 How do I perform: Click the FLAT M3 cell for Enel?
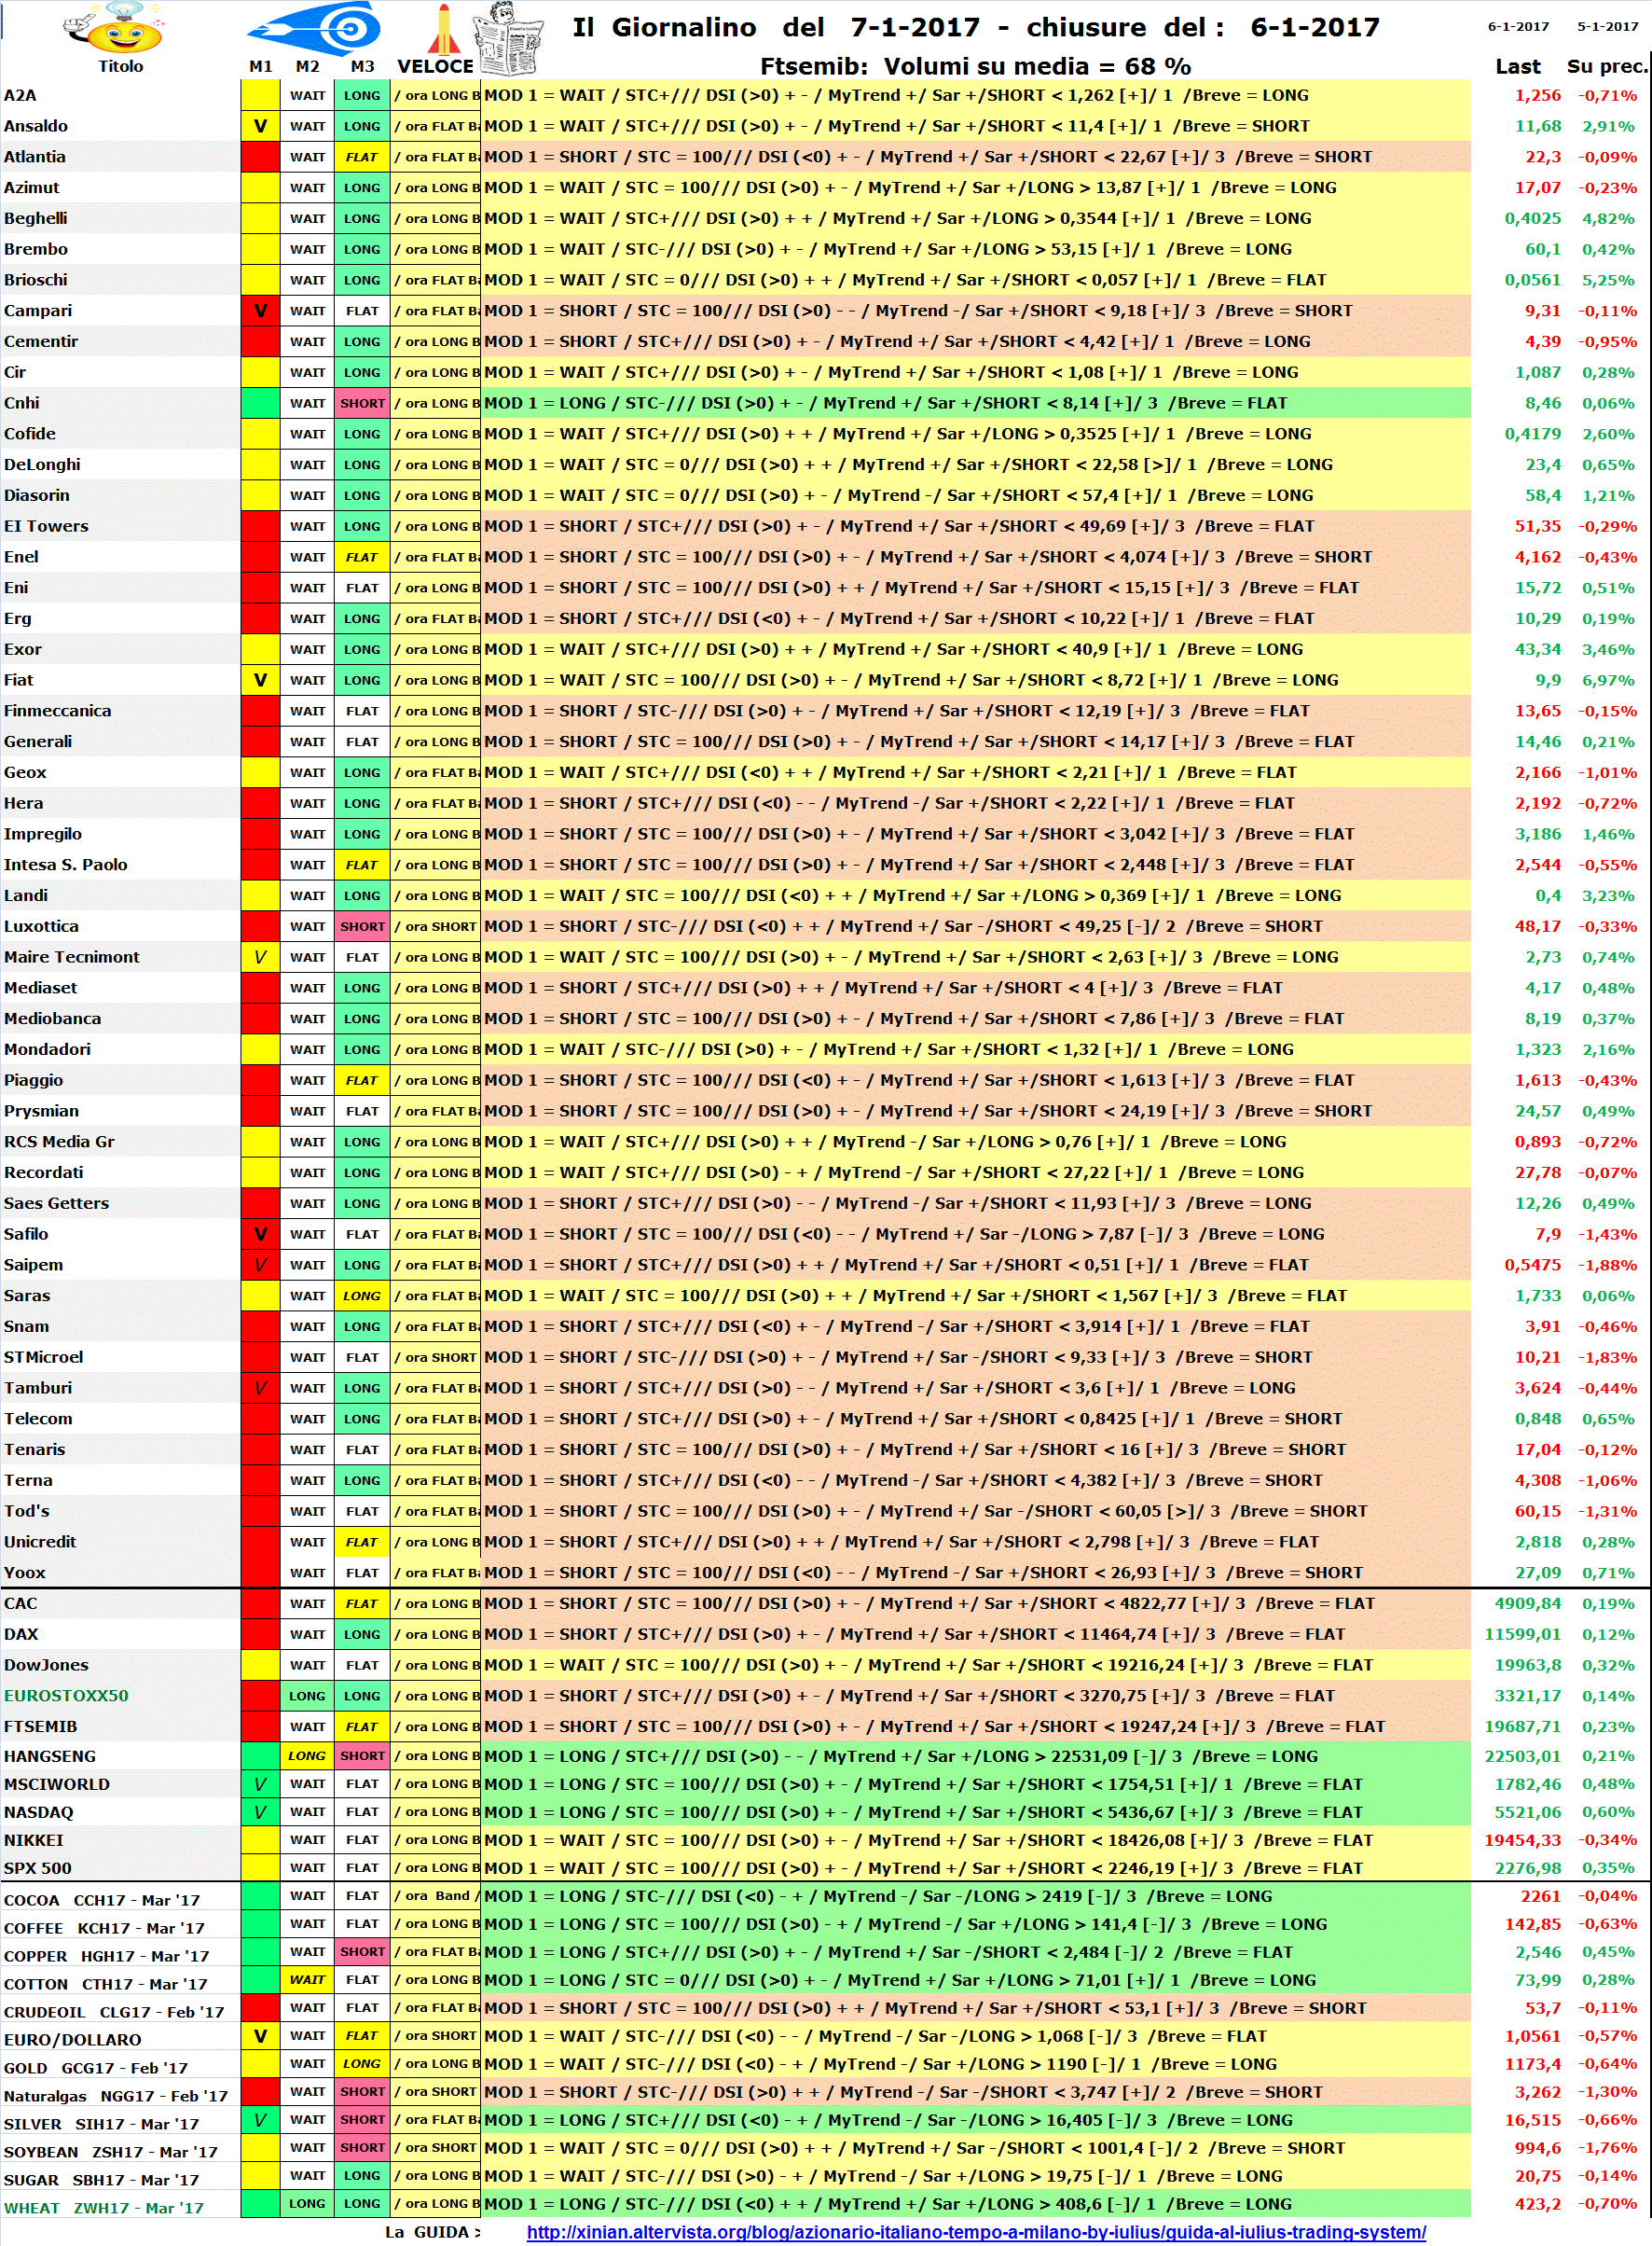[x=362, y=557]
